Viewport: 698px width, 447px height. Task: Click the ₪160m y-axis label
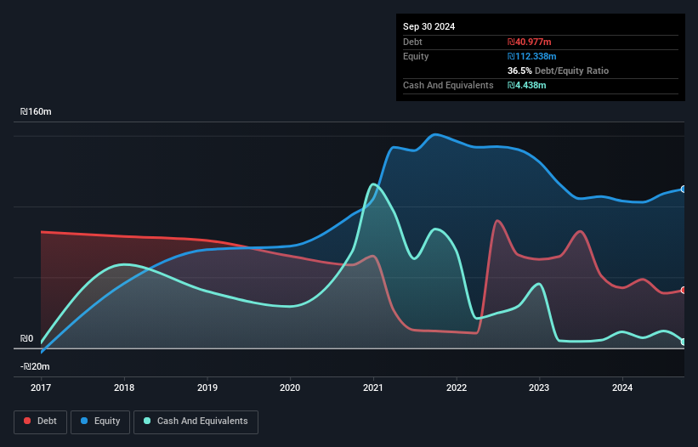point(36,111)
